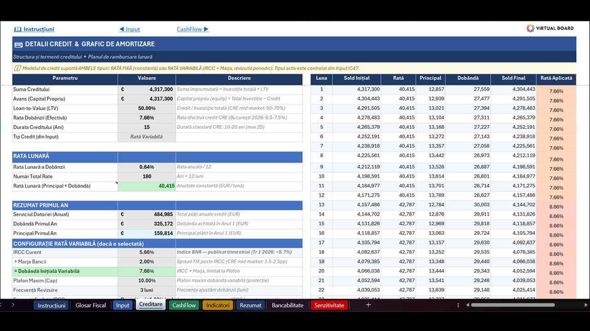590x331 pixels.
Task: Click the horizontal scrollbar right arrow
Action: coord(586,305)
